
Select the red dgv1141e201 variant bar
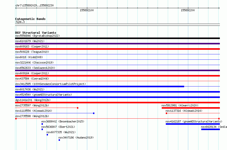pyautogui.click(x=117, y=103)
